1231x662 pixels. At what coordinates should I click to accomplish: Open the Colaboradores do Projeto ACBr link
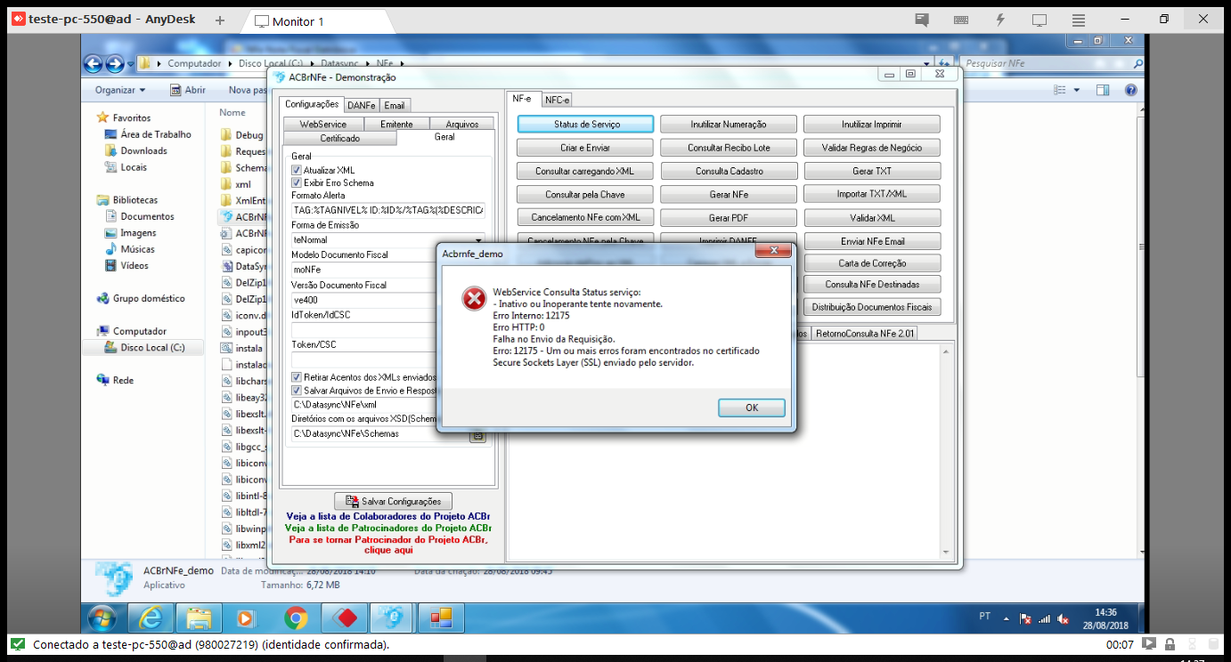click(387, 516)
